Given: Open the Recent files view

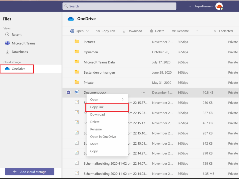Looking at the screenshot, I should point(17,35).
